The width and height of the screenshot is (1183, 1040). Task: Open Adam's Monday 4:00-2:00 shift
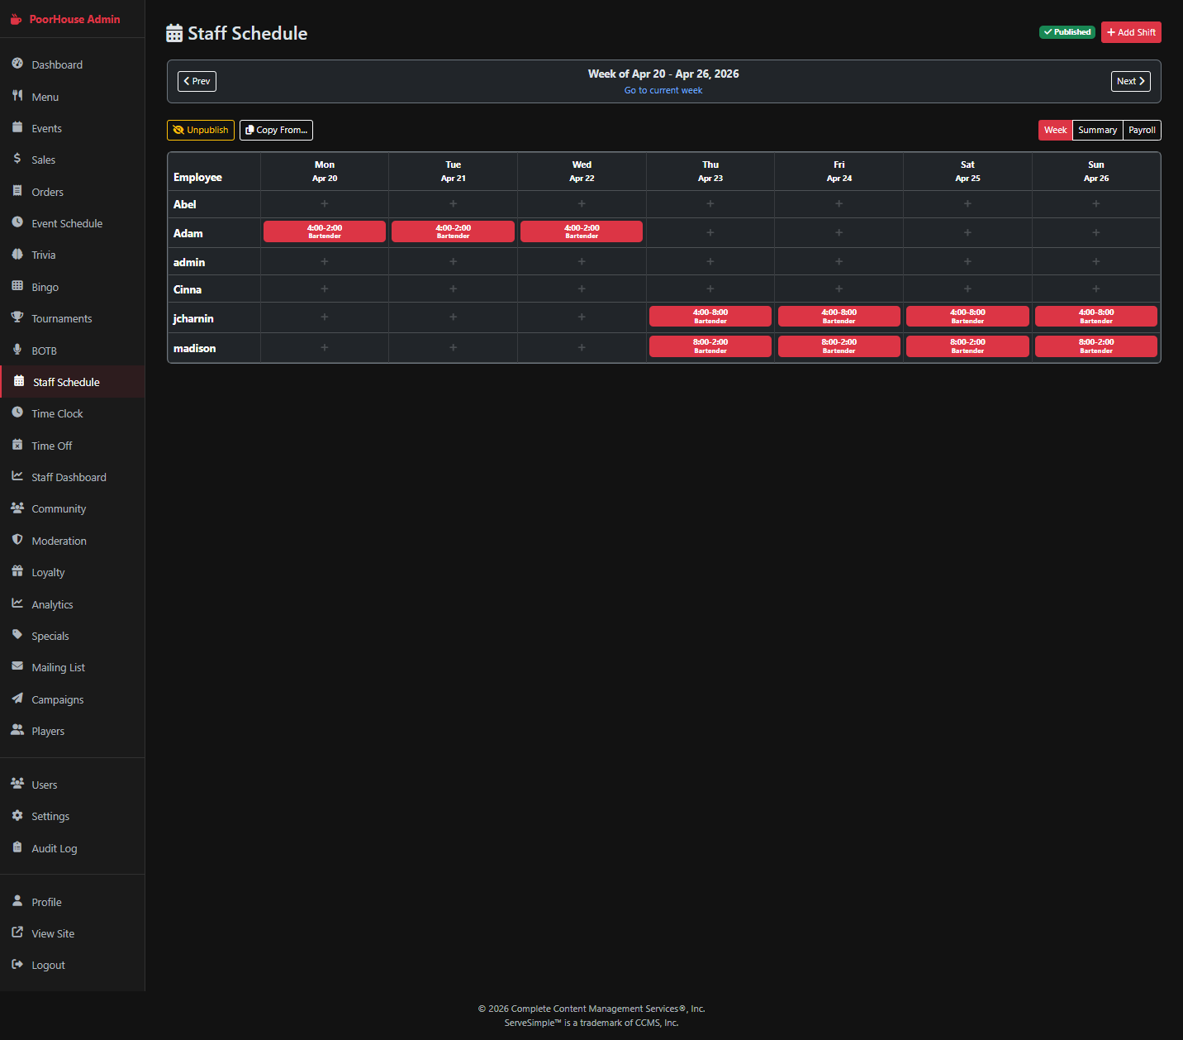tap(325, 231)
